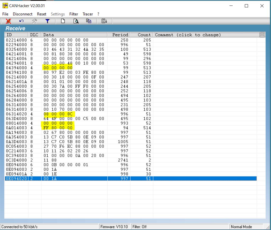Select the row with ID 0E094003
This screenshot has width=271, height=230.
(131, 170)
